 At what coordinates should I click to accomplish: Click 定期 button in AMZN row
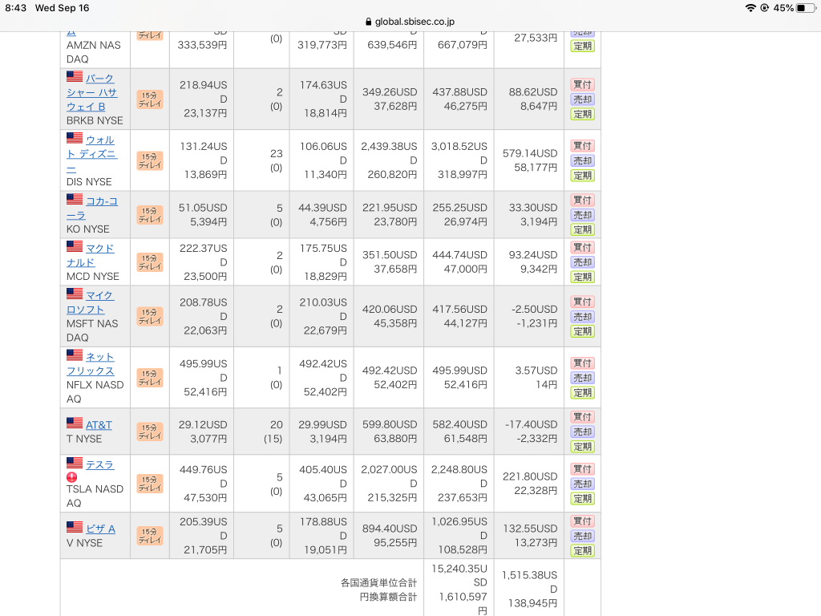(x=582, y=46)
